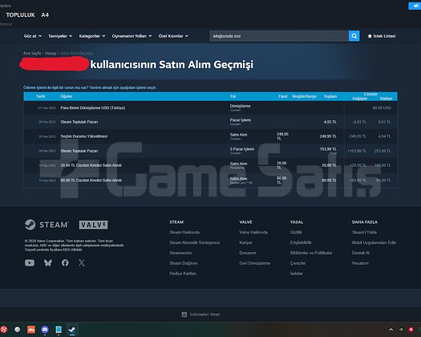This screenshot has width=421, height=337.
Task: Open the YouTube icon in footer
Action: (x=30, y=262)
